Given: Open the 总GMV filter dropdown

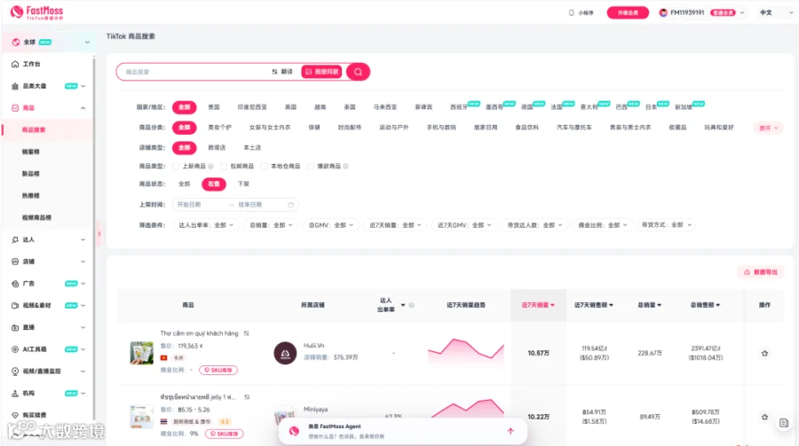Looking at the screenshot, I should coord(331,225).
